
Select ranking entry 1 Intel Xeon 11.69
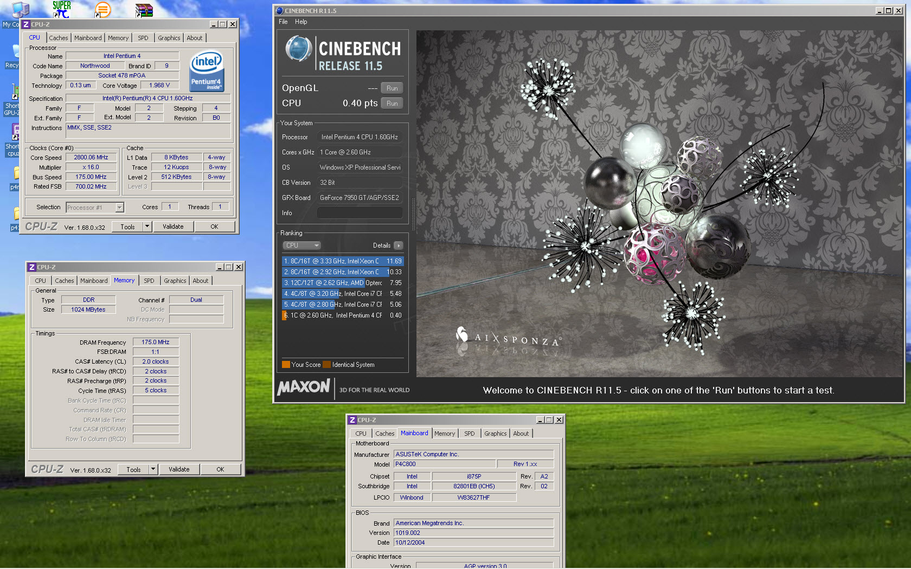(343, 261)
